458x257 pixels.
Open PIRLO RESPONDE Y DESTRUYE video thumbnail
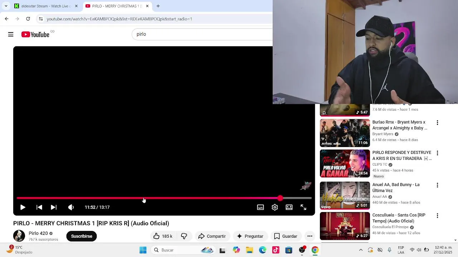pyautogui.click(x=345, y=163)
